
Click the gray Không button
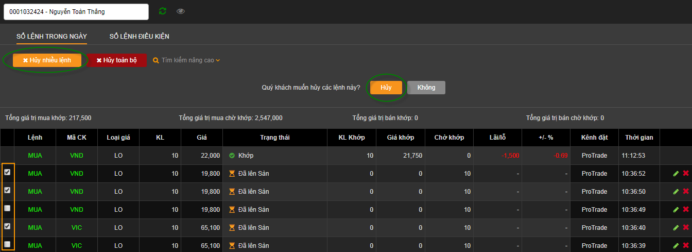pyautogui.click(x=426, y=88)
